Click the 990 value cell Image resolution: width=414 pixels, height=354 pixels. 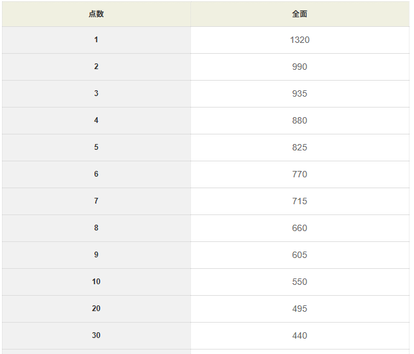click(x=299, y=67)
